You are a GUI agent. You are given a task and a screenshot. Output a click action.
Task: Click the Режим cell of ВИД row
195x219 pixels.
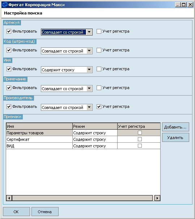(95, 146)
